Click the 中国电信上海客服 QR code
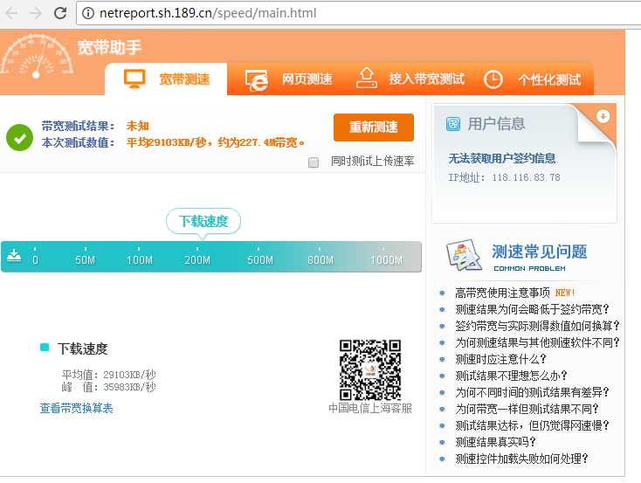The height and width of the screenshot is (483, 641). tap(370, 369)
